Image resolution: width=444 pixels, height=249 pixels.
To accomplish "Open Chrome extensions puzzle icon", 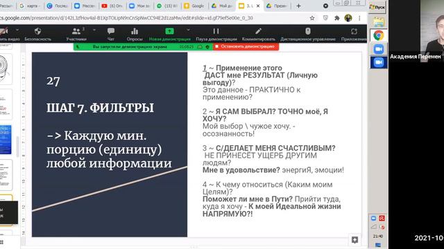I will (337, 18).
